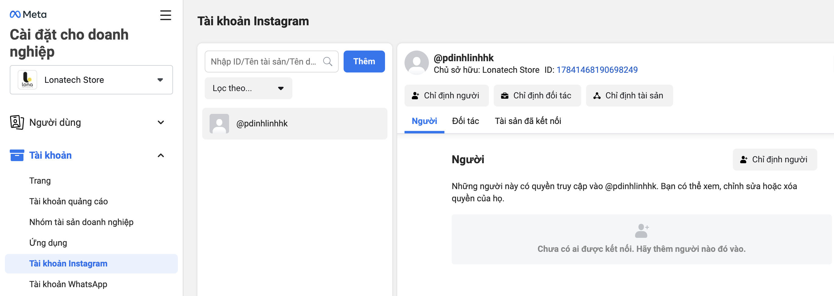Click Chưa có ai được kết nối message
The width and height of the screenshot is (834, 296).
click(641, 249)
